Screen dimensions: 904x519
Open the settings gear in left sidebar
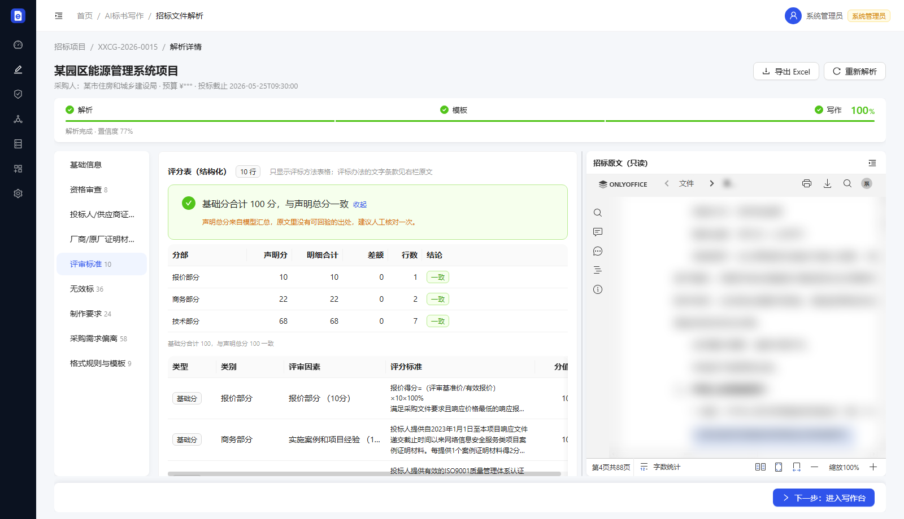point(18,193)
